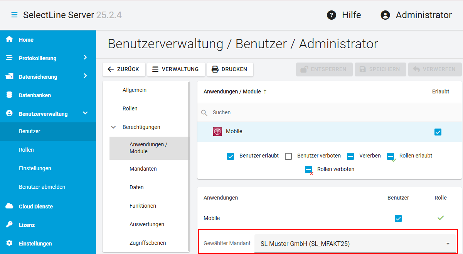Open the Hilfe question mark icon
Viewport: 463px width, 254px height.
[332, 15]
